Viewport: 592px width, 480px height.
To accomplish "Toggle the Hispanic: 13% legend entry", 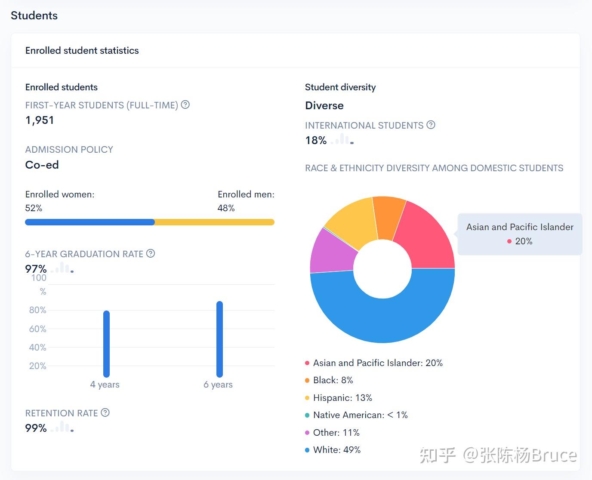I will 340,397.
